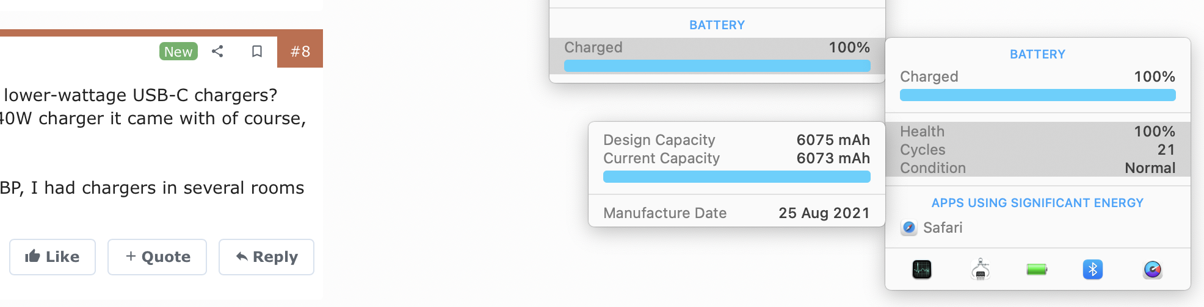1204x307 pixels.
Task: Select the Health row in battery panel
Action: (x=1037, y=132)
